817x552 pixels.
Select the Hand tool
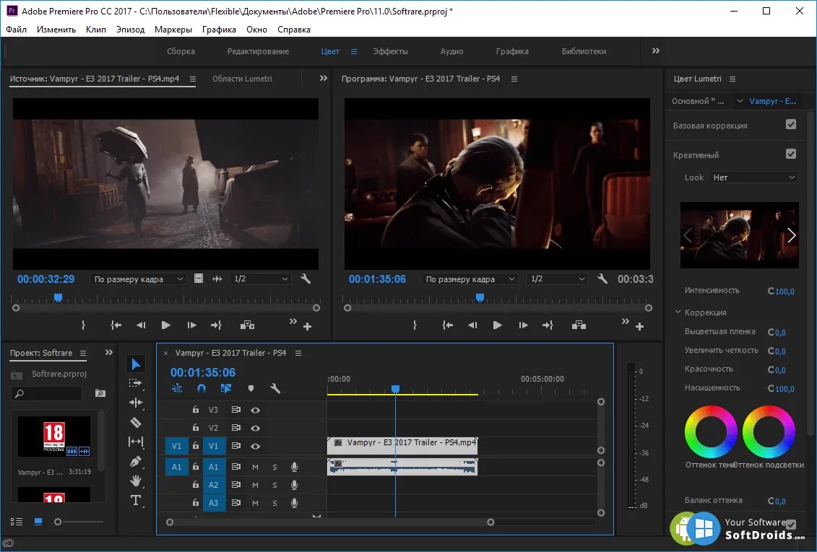point(136,481)
